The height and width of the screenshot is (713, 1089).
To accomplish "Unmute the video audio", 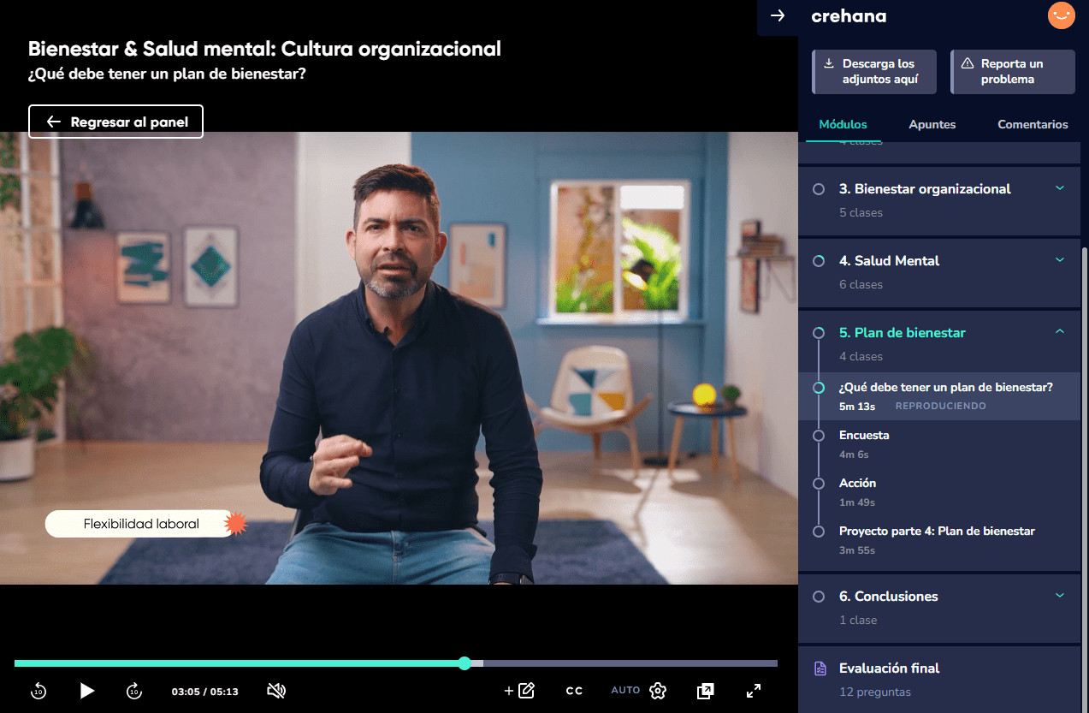I will pos(275,691).
